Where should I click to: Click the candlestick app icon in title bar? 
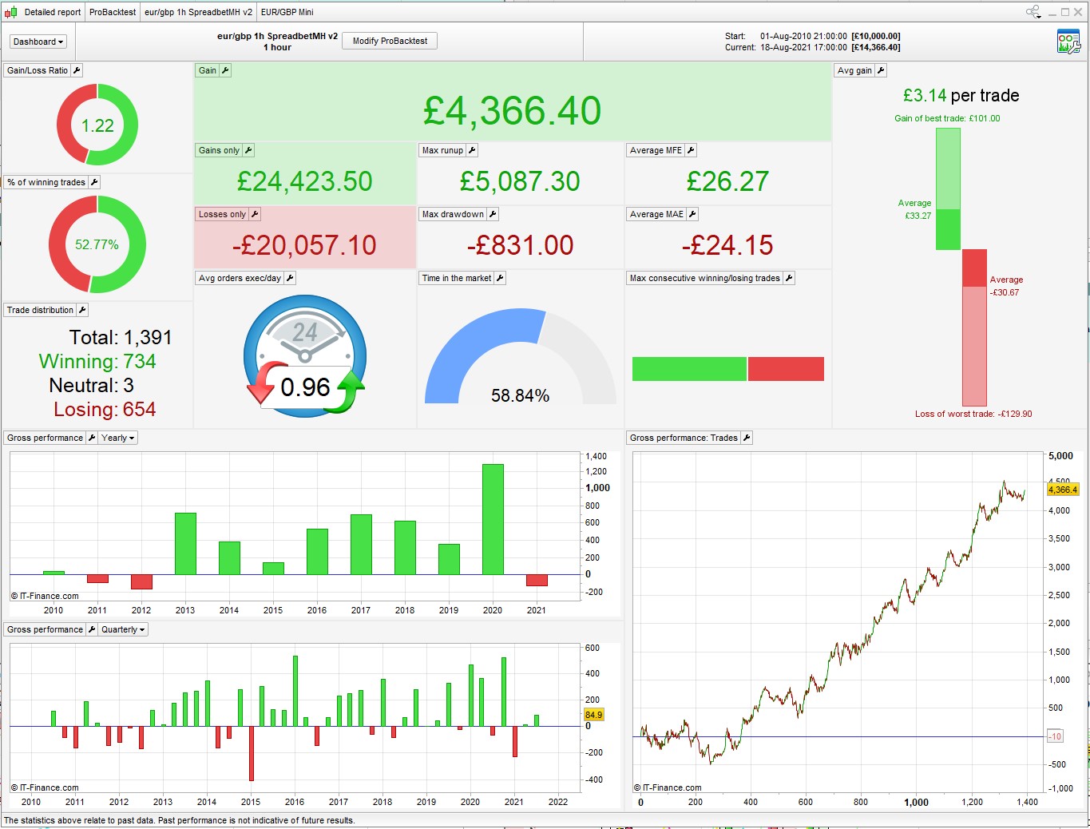10,12
